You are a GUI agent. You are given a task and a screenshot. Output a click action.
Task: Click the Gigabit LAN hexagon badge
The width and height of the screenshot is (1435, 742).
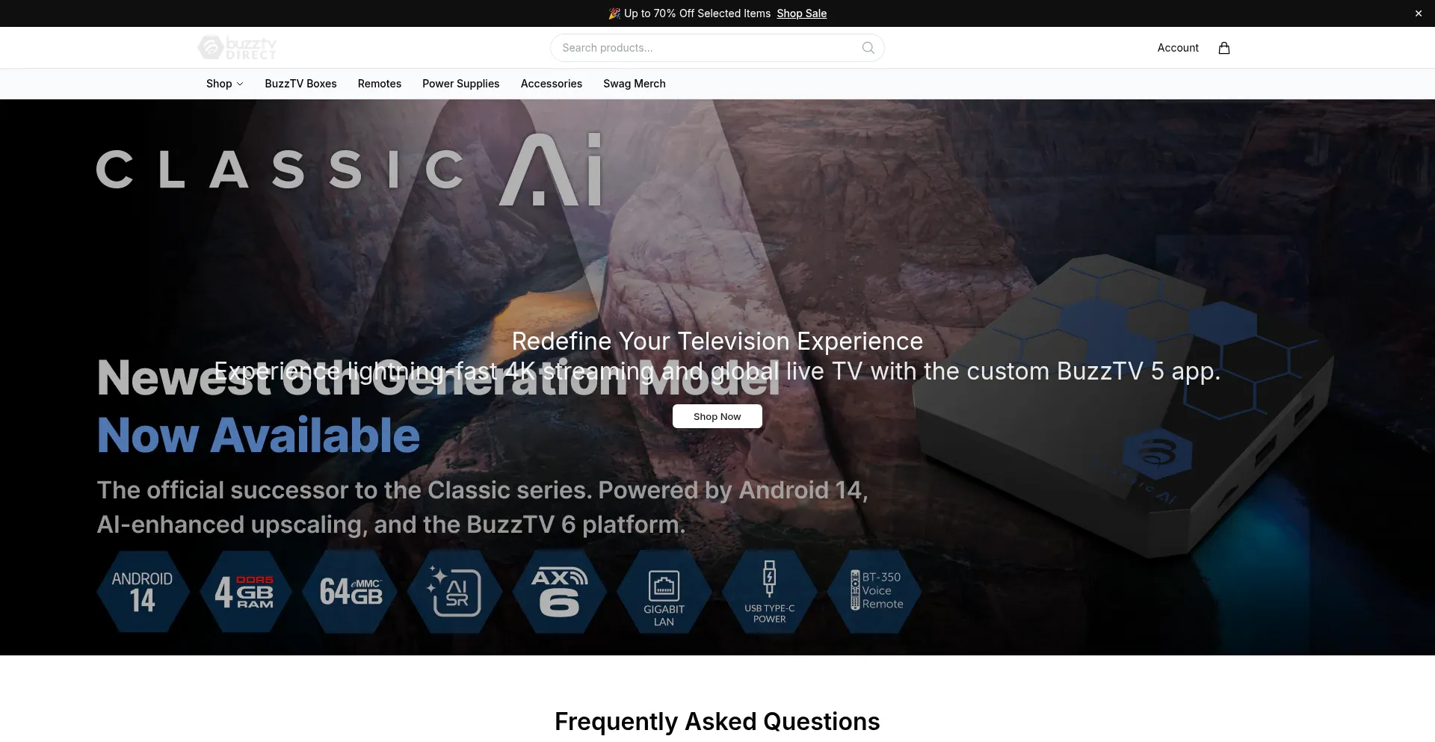coord(664,592)
